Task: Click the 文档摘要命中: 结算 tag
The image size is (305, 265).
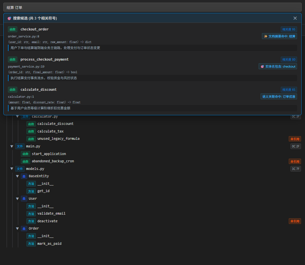Action: [x=279, y=36]
